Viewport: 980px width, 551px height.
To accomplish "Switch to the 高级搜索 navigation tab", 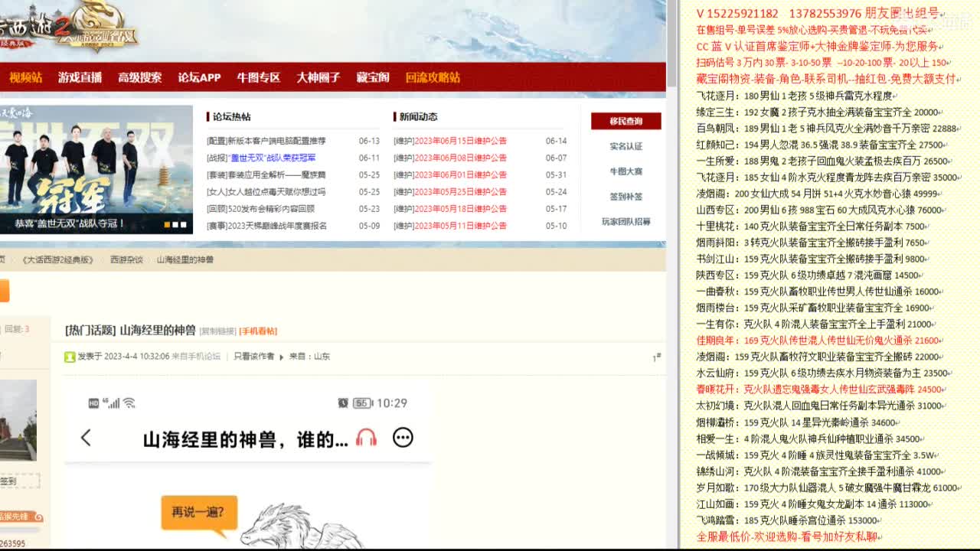I will [142, 77].
